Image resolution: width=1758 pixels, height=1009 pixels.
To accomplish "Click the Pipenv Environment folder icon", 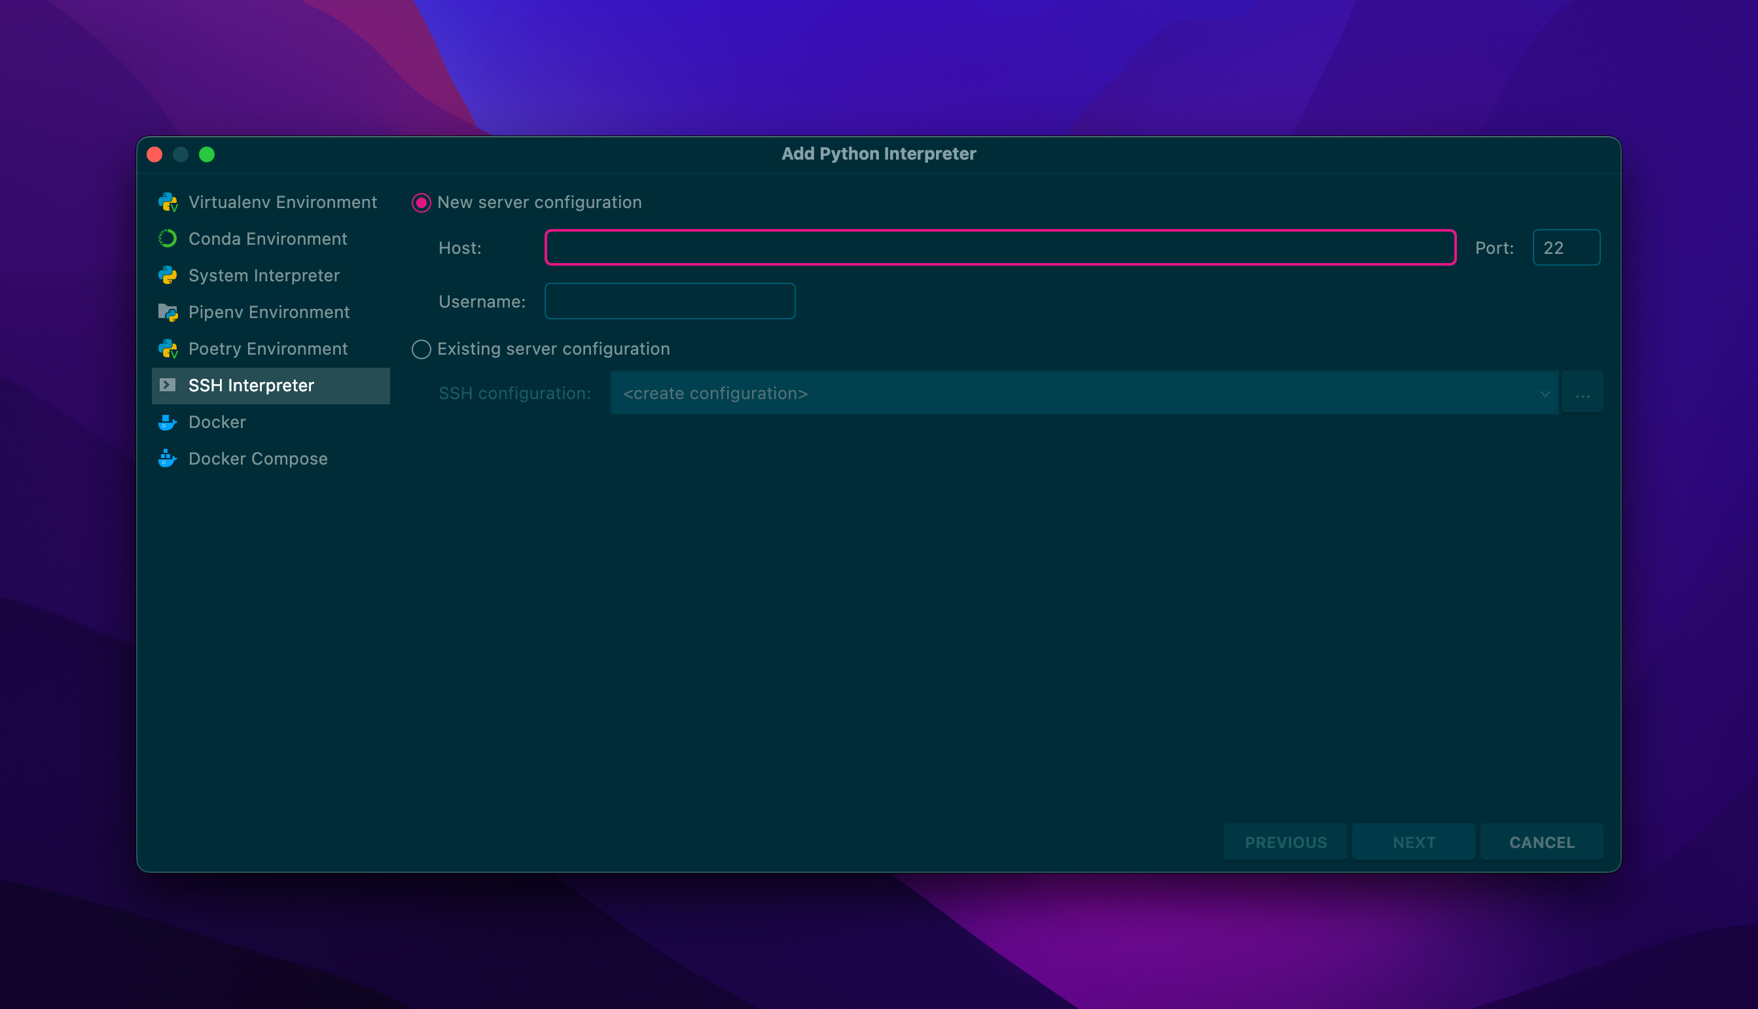I will [168, 313].
